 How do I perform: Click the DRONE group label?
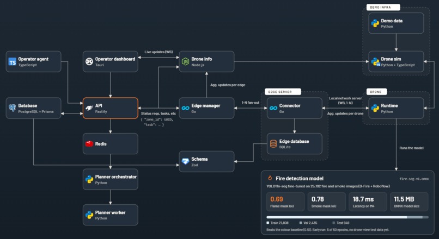376,92
